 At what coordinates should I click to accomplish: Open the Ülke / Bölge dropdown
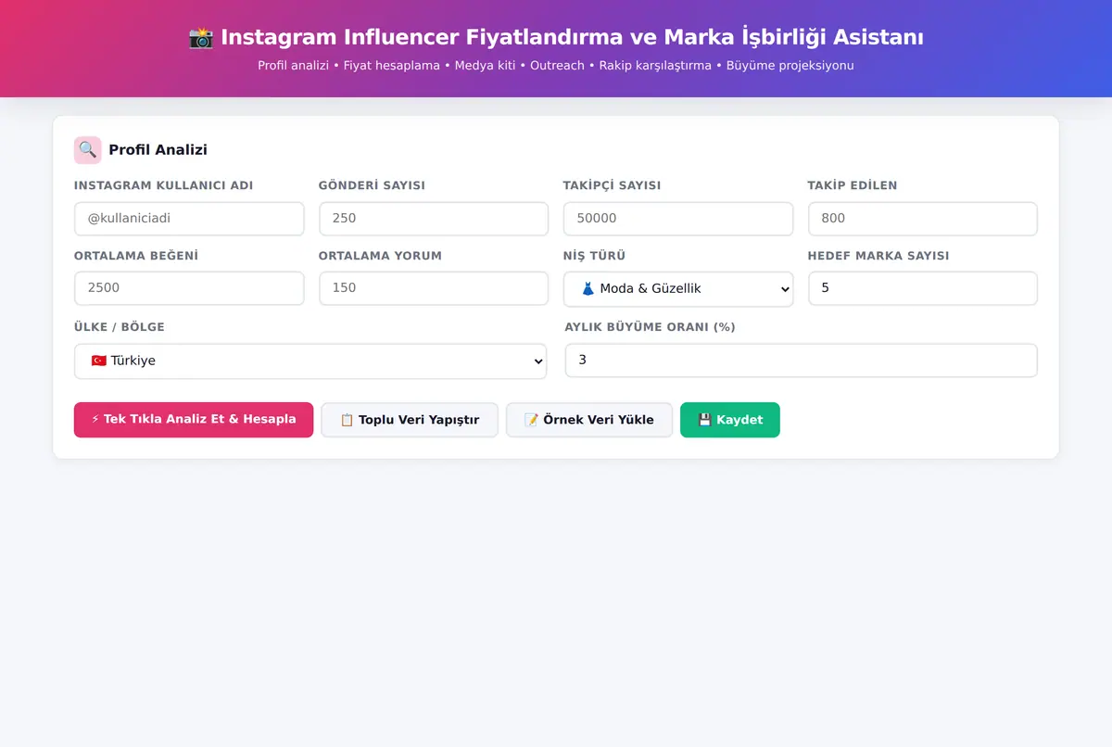(310, 361)
